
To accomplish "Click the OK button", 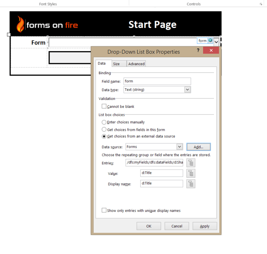I will pos(149,226).
